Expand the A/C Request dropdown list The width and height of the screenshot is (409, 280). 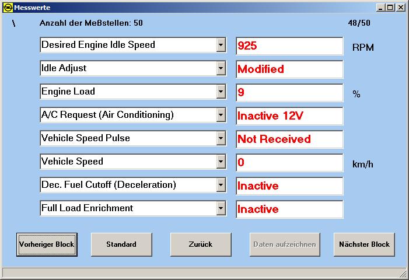point(221,115)
